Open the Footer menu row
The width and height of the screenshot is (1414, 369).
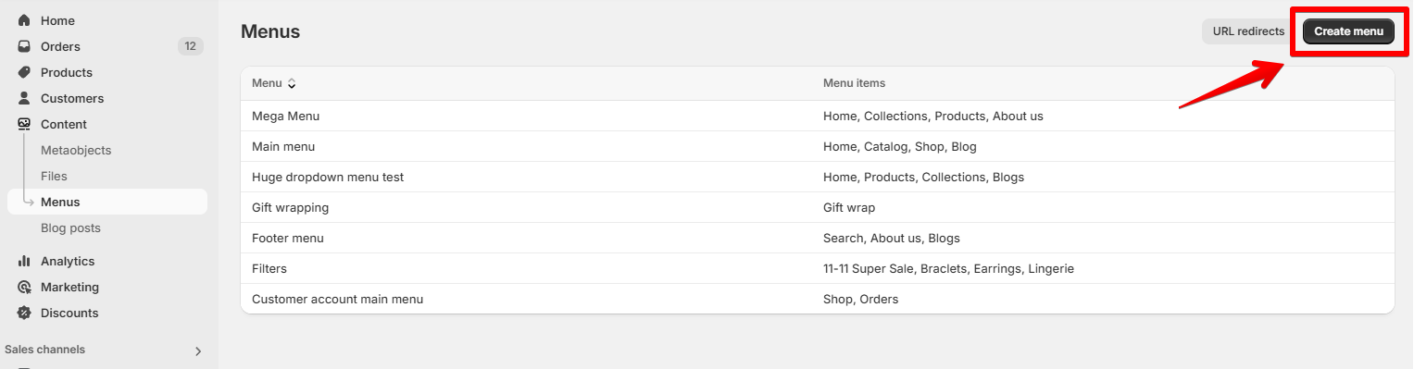coord(817,238)
